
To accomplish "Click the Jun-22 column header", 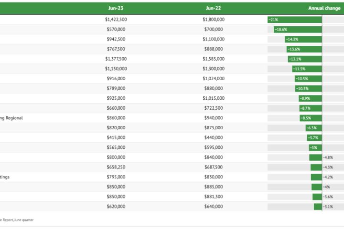I will [213, 8].
